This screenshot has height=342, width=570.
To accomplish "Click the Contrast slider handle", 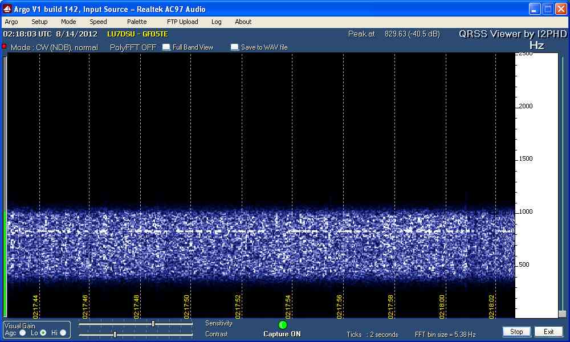I will click(x=115, y=335).
